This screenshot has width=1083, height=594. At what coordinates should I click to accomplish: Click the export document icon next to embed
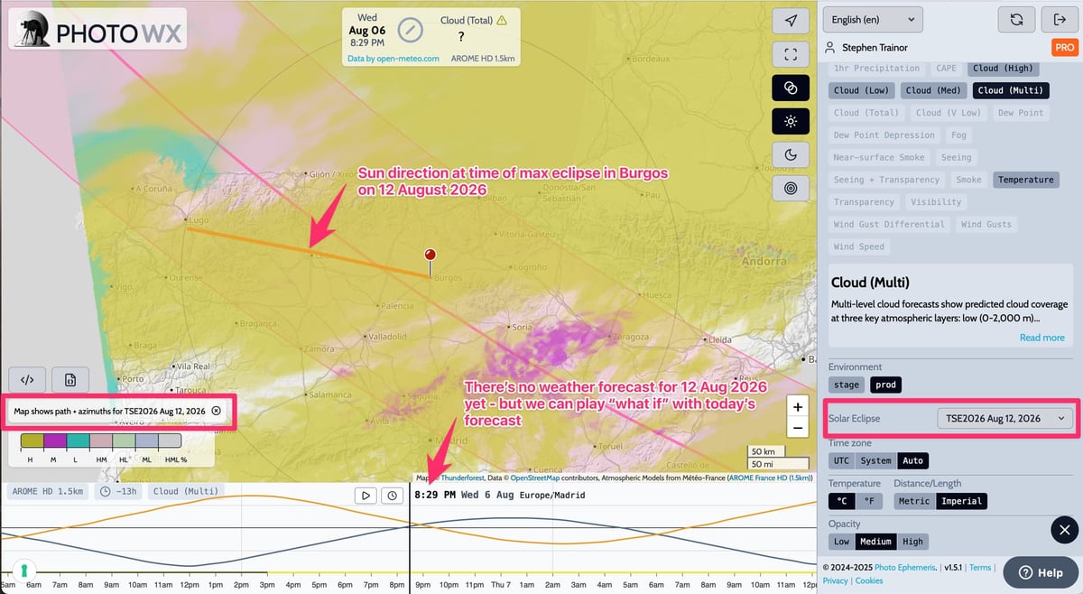(69, 379)
